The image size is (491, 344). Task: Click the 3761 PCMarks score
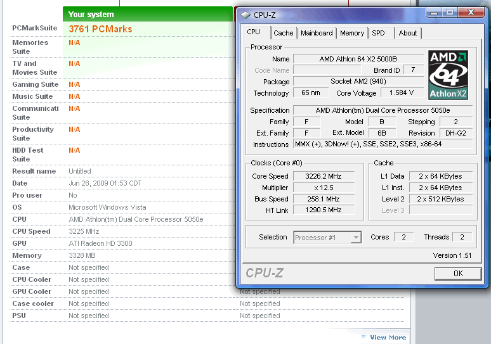pos(100,29)
